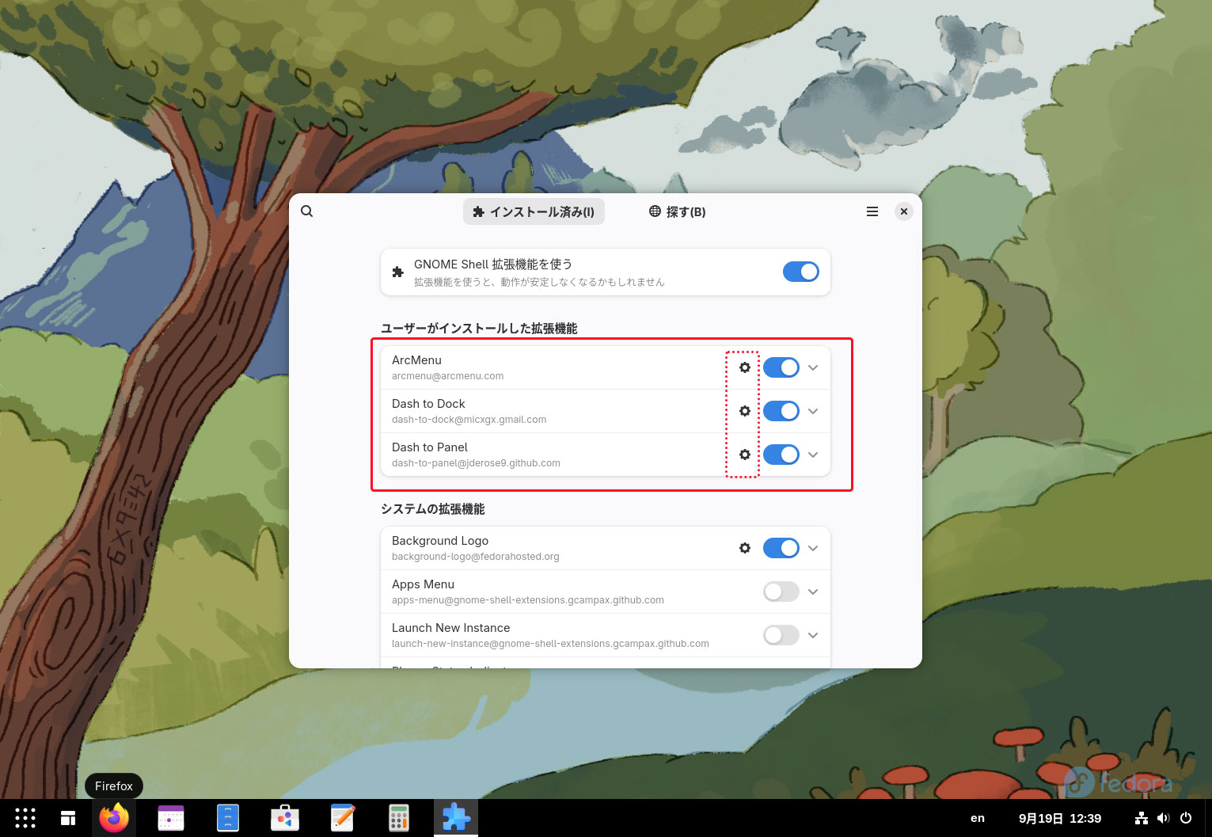Select the ArcMenu extension row

click(606, 367)
